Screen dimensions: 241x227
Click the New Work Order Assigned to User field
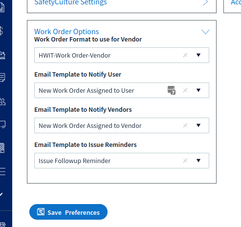pyautogui.click(x=122, y=90)
